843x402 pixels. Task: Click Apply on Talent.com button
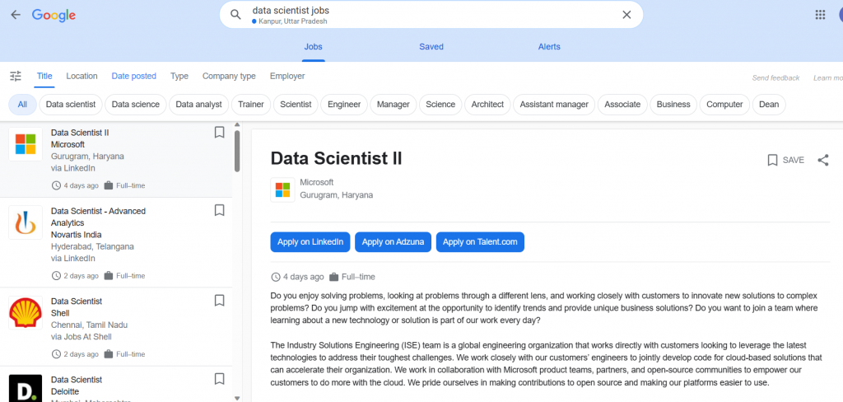tap(480, 242)
